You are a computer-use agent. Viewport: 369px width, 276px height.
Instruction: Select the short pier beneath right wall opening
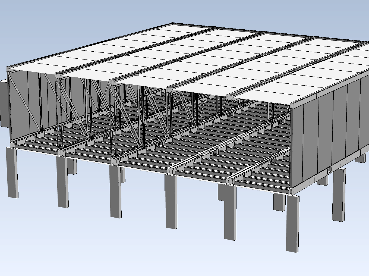click(322, 180)
